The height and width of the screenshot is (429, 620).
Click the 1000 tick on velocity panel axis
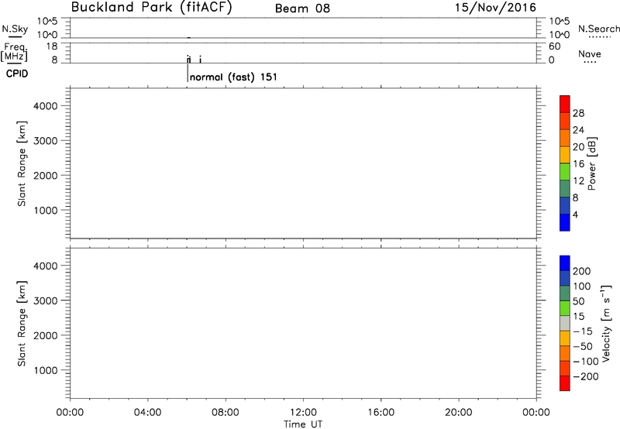tap(46, 370)
